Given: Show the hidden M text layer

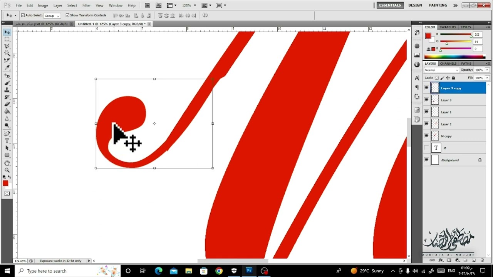Looking at the screenshot, I should 426,148.
